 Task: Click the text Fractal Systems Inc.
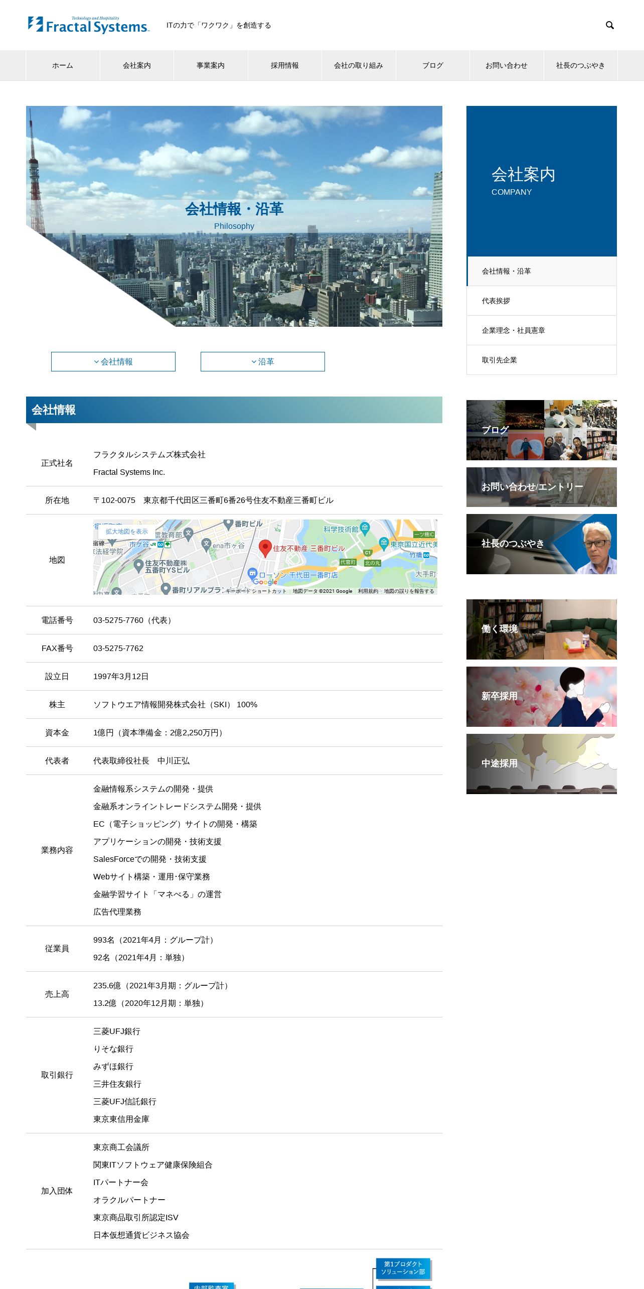click(x=129, y=472)
